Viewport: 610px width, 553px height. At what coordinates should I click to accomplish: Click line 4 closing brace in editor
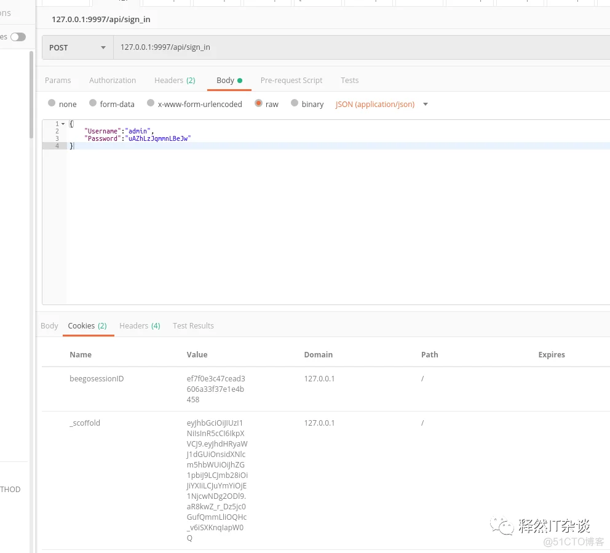coord(71,146)
